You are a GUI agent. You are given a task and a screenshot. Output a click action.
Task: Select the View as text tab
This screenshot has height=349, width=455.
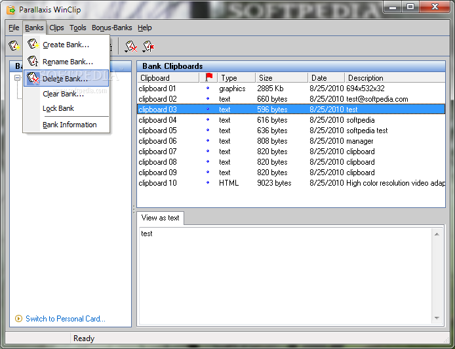(160, 218)
